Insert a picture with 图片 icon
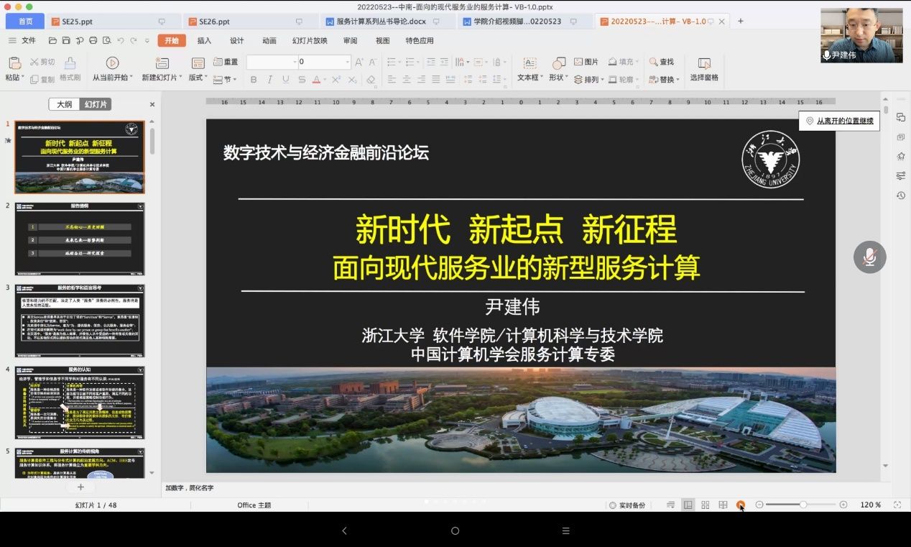This screenshot has height=547, width=911. click(x=586, y=63)
